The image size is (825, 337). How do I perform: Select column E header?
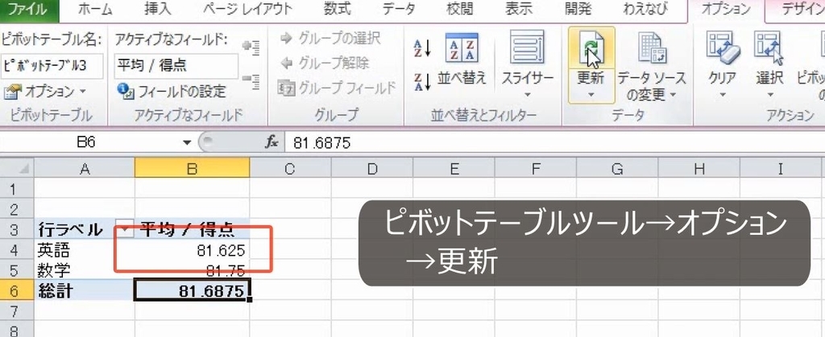tap(453, 169)
